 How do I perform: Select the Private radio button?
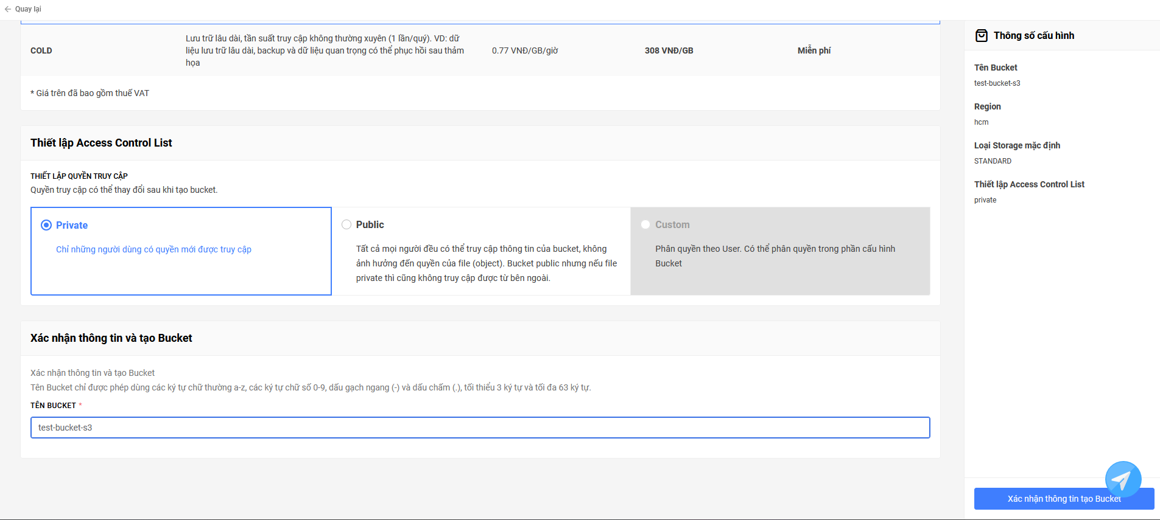[46, 225]
